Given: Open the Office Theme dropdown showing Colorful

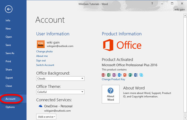Looking at the screenshot, I should (x=60, y=92).
